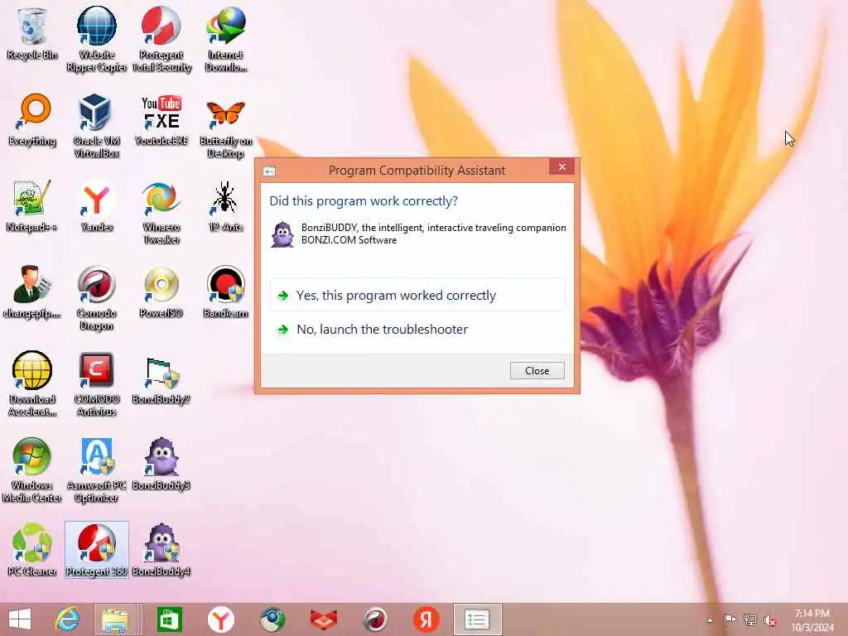Click the "Did this program work correctly?" heading
Image resolution: width=848 pixels, height=636 pixels.
click(364, 201)
